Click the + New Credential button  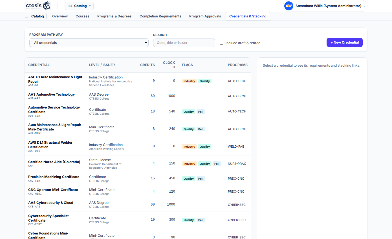click(x=344, y=42)
